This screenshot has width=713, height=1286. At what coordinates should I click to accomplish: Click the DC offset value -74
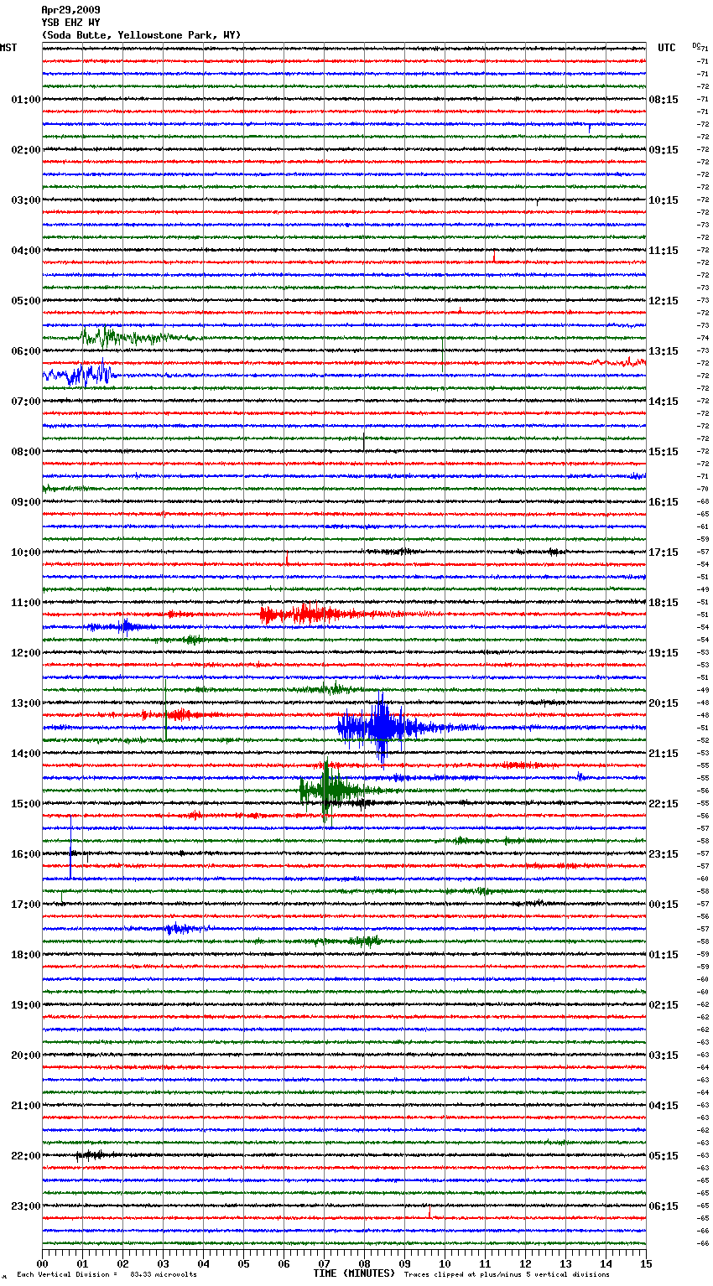[x=703, y=338]
